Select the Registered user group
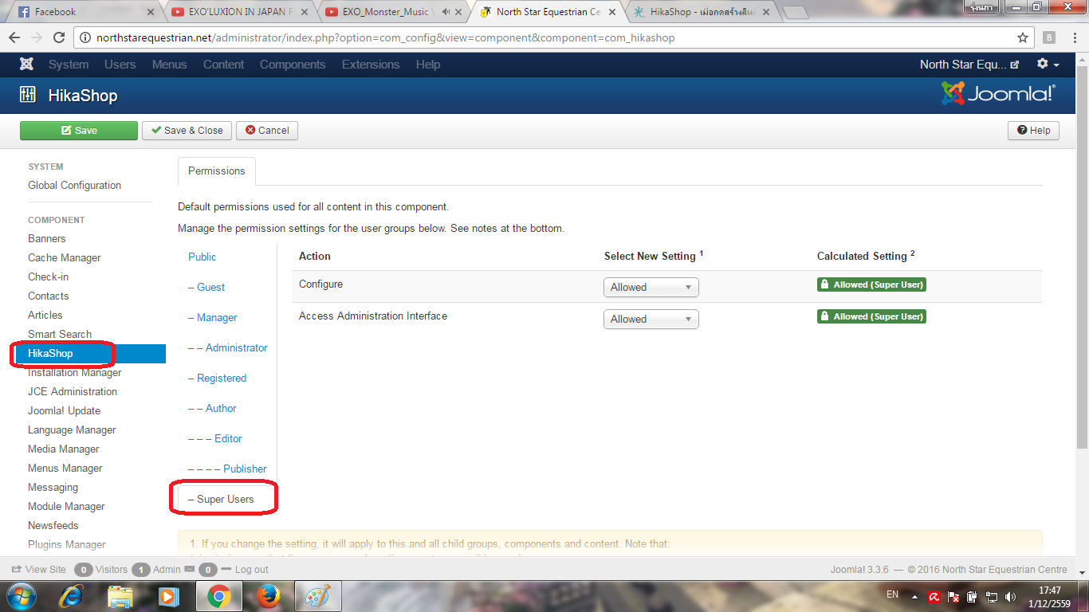The height and width of the screenshot is (612, 1089). [x=218, y=379]
